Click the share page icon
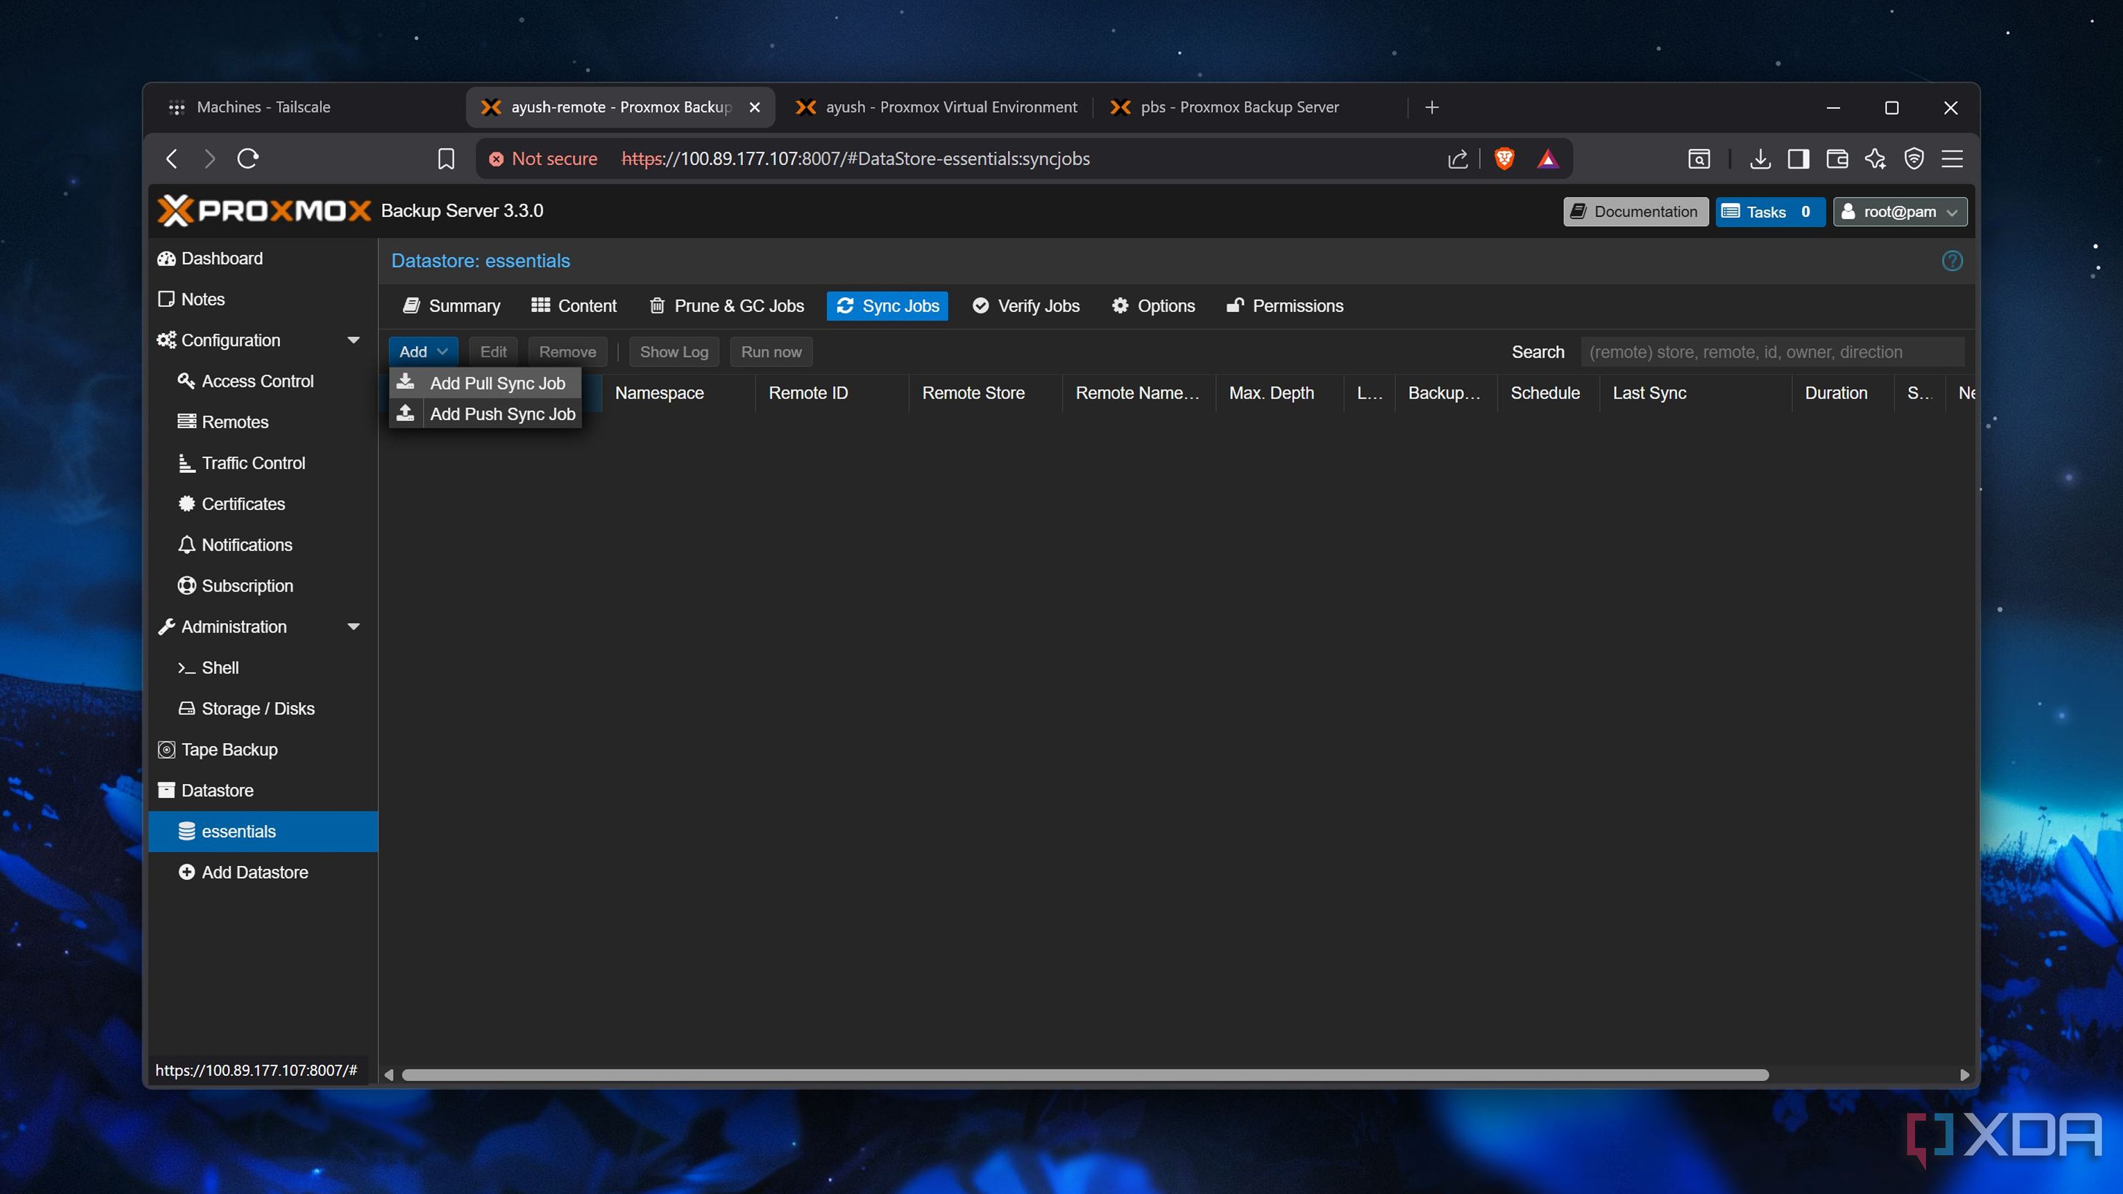This screenshot has height=1194, width=2123. [x=1457, y=159]
